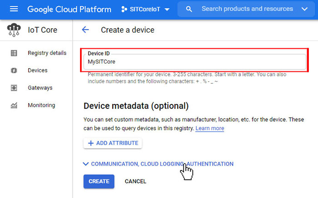This screenshot has height=198, width=318.
Task: Click the Gateways icon
Action: [14, 88]
